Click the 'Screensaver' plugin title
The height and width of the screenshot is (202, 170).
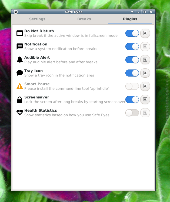tap(37, 97)
